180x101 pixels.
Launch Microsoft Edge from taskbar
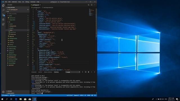(16, 99)
